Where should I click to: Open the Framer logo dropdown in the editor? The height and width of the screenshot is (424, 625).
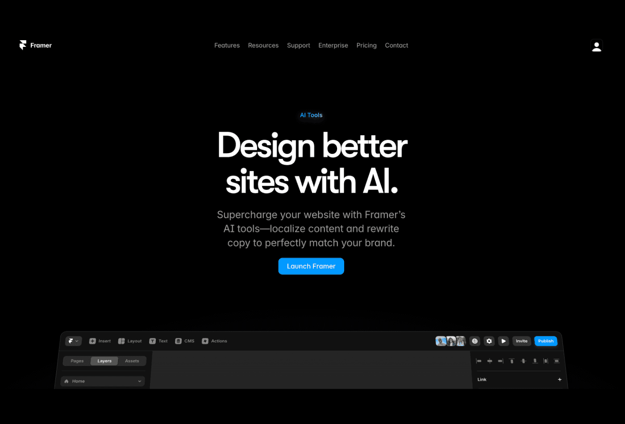73,341
